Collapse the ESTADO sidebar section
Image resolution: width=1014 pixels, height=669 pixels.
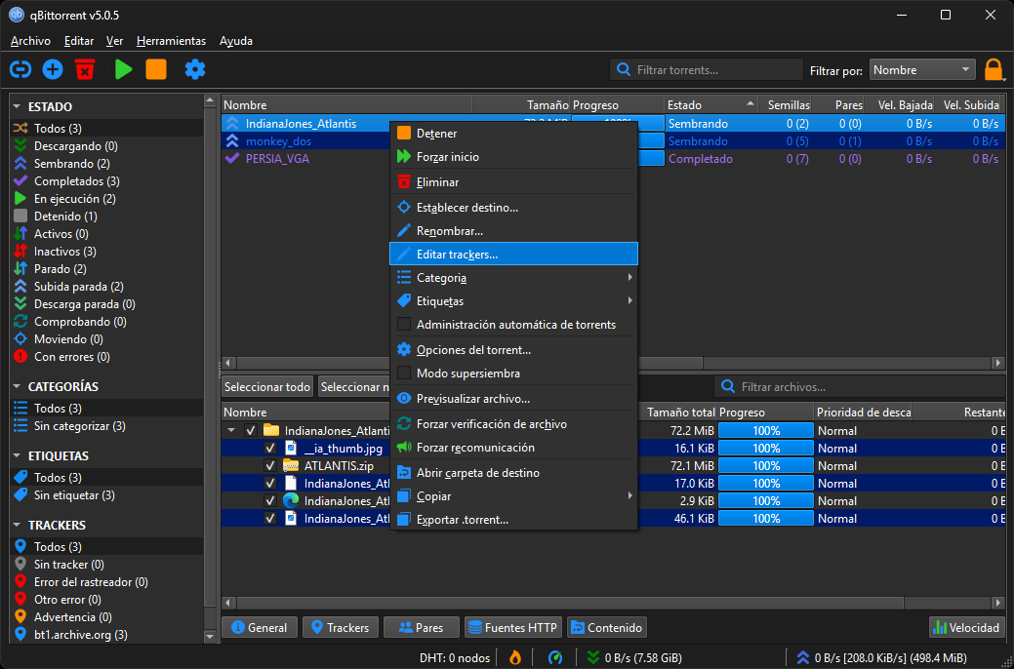(x=18, y=107)
